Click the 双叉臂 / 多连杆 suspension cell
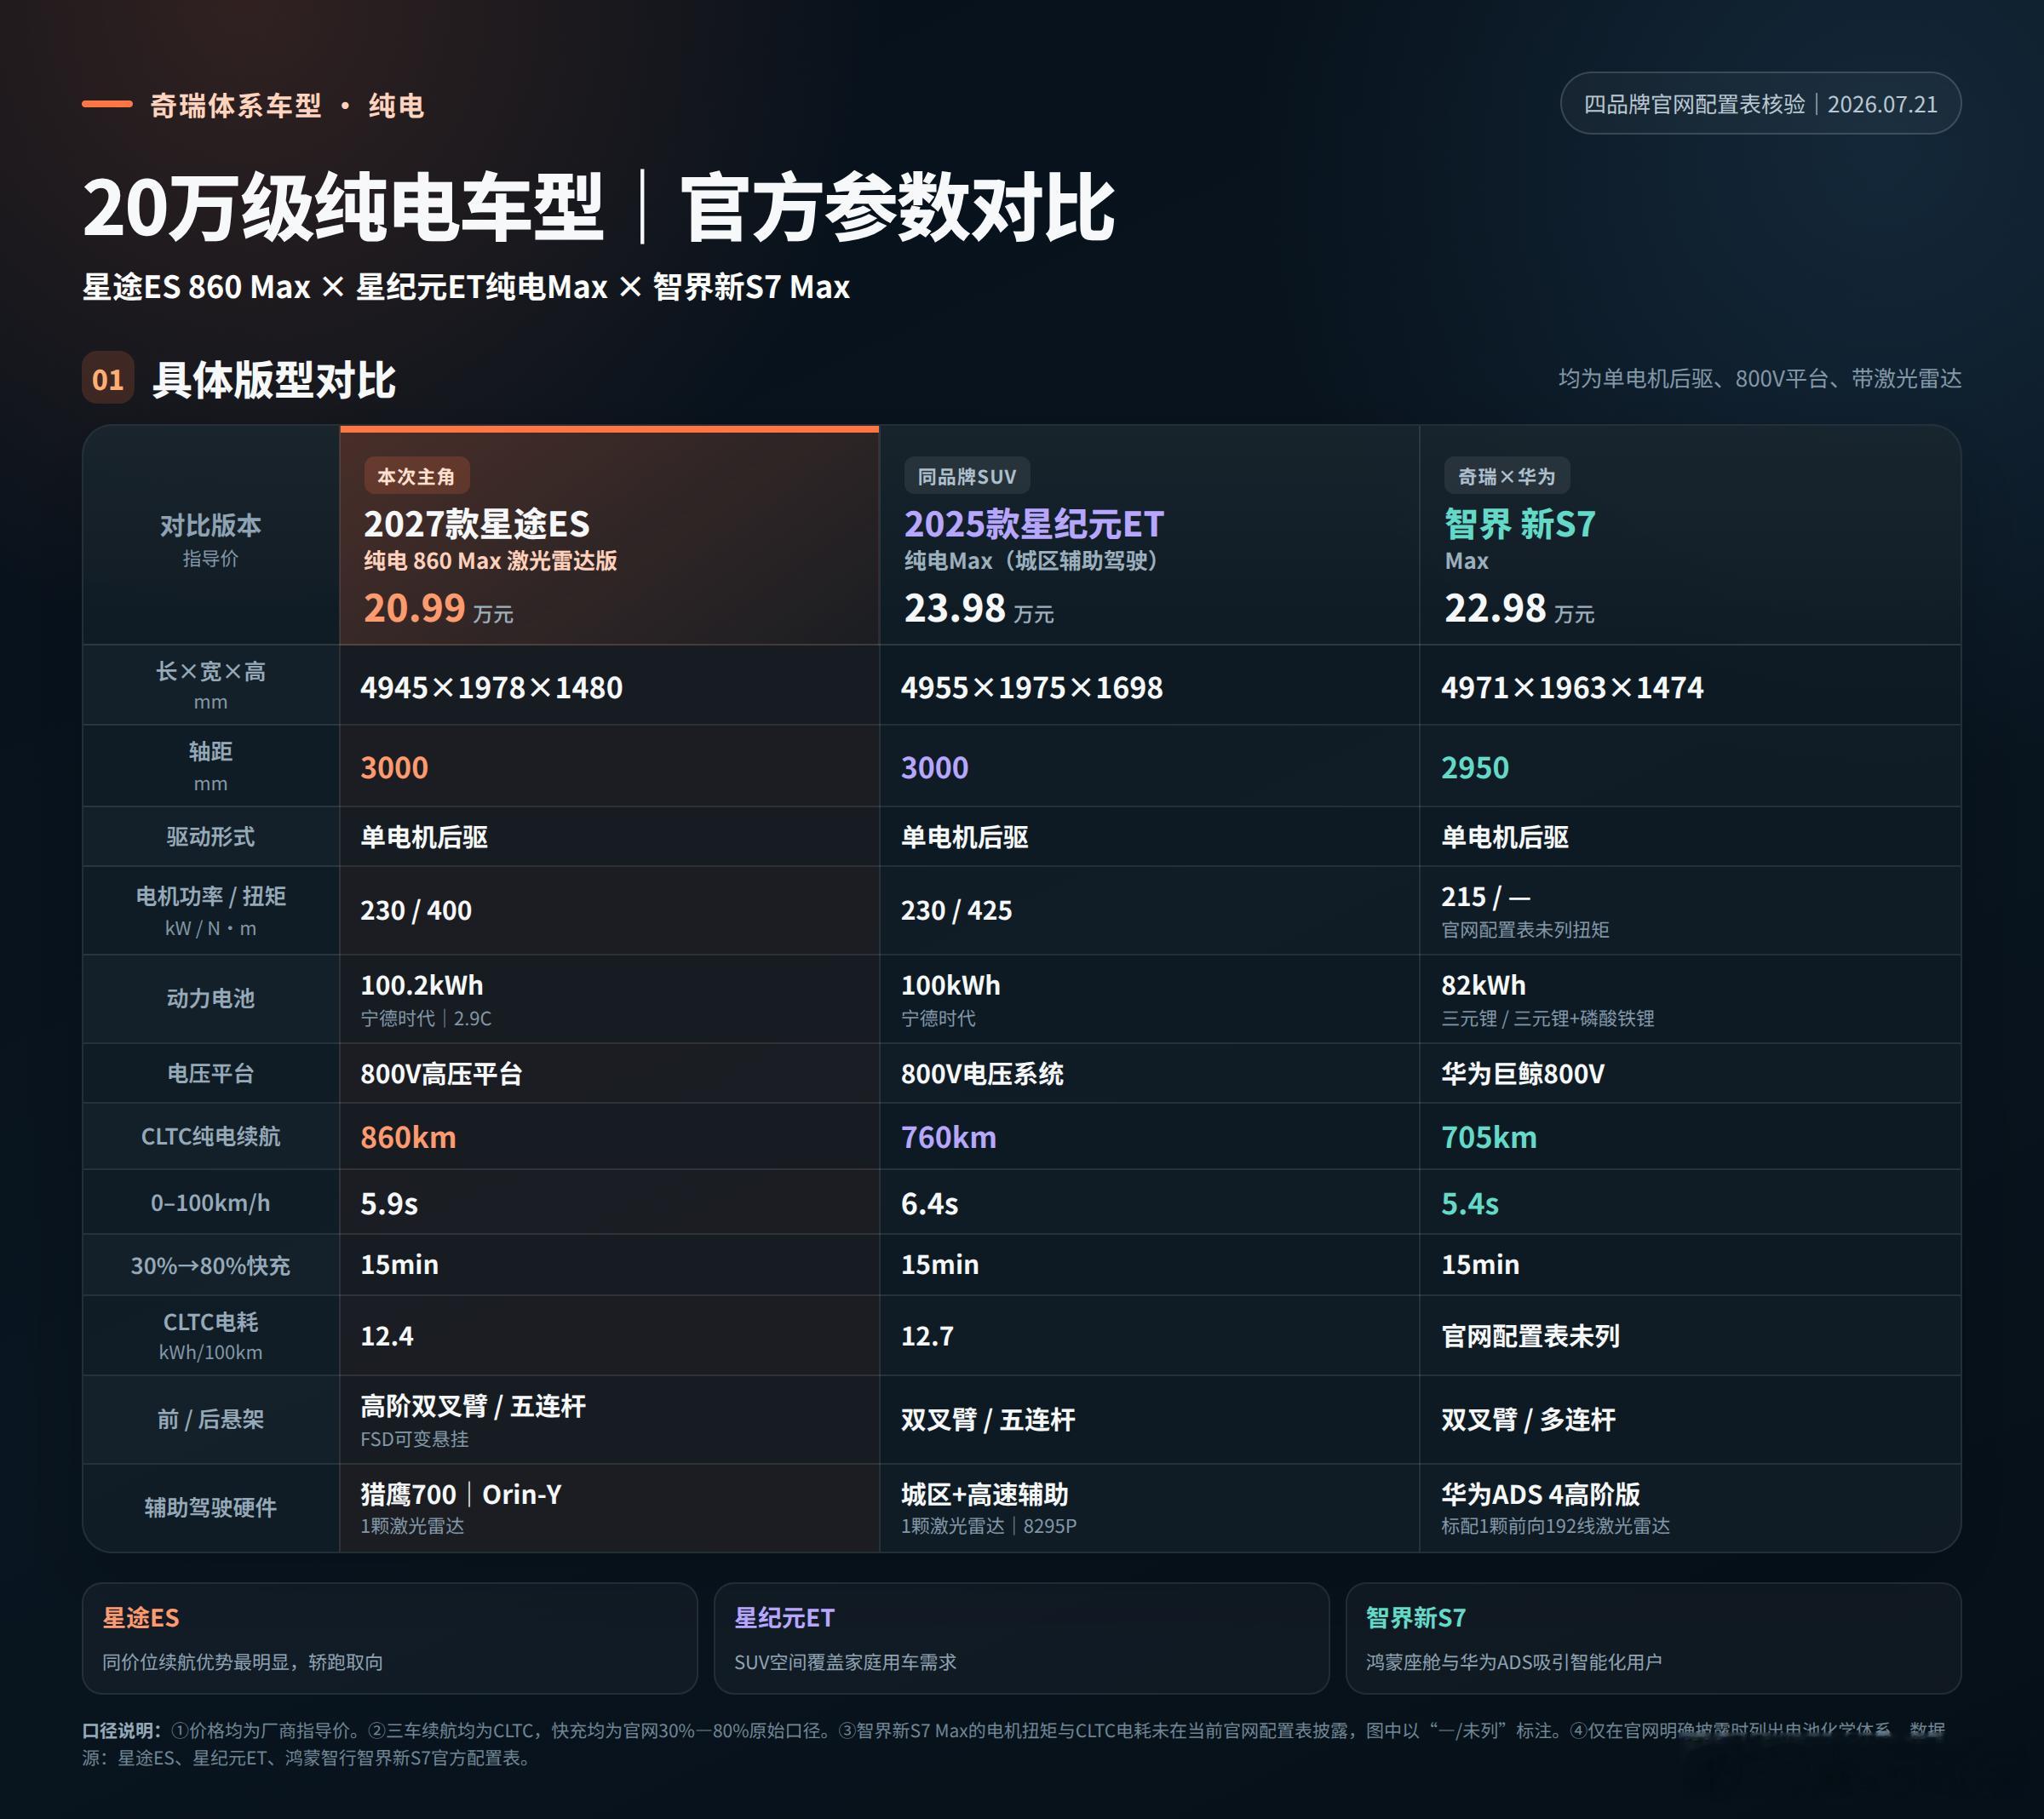 [x=1528, y=1419]
